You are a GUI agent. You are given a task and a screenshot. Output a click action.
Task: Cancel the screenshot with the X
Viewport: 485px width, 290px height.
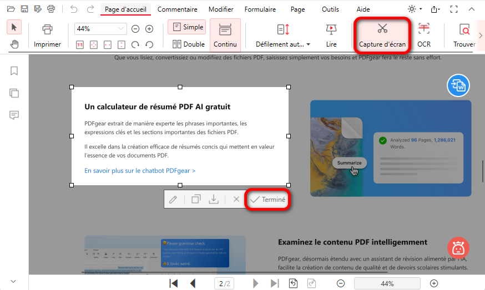point(236,199)
